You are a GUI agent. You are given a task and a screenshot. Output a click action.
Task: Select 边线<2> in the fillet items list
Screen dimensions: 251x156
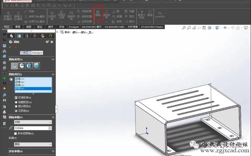33,82
